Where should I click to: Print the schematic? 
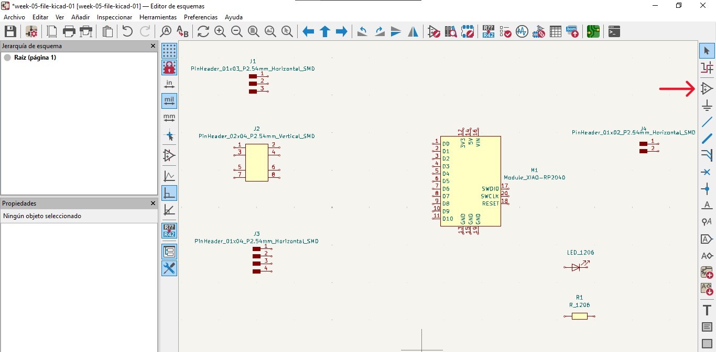point(69,31)
